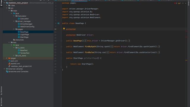The height and width of the screenshot is (107, 190).
Task: Click the .idea folder icon
Action: [9, 5]
